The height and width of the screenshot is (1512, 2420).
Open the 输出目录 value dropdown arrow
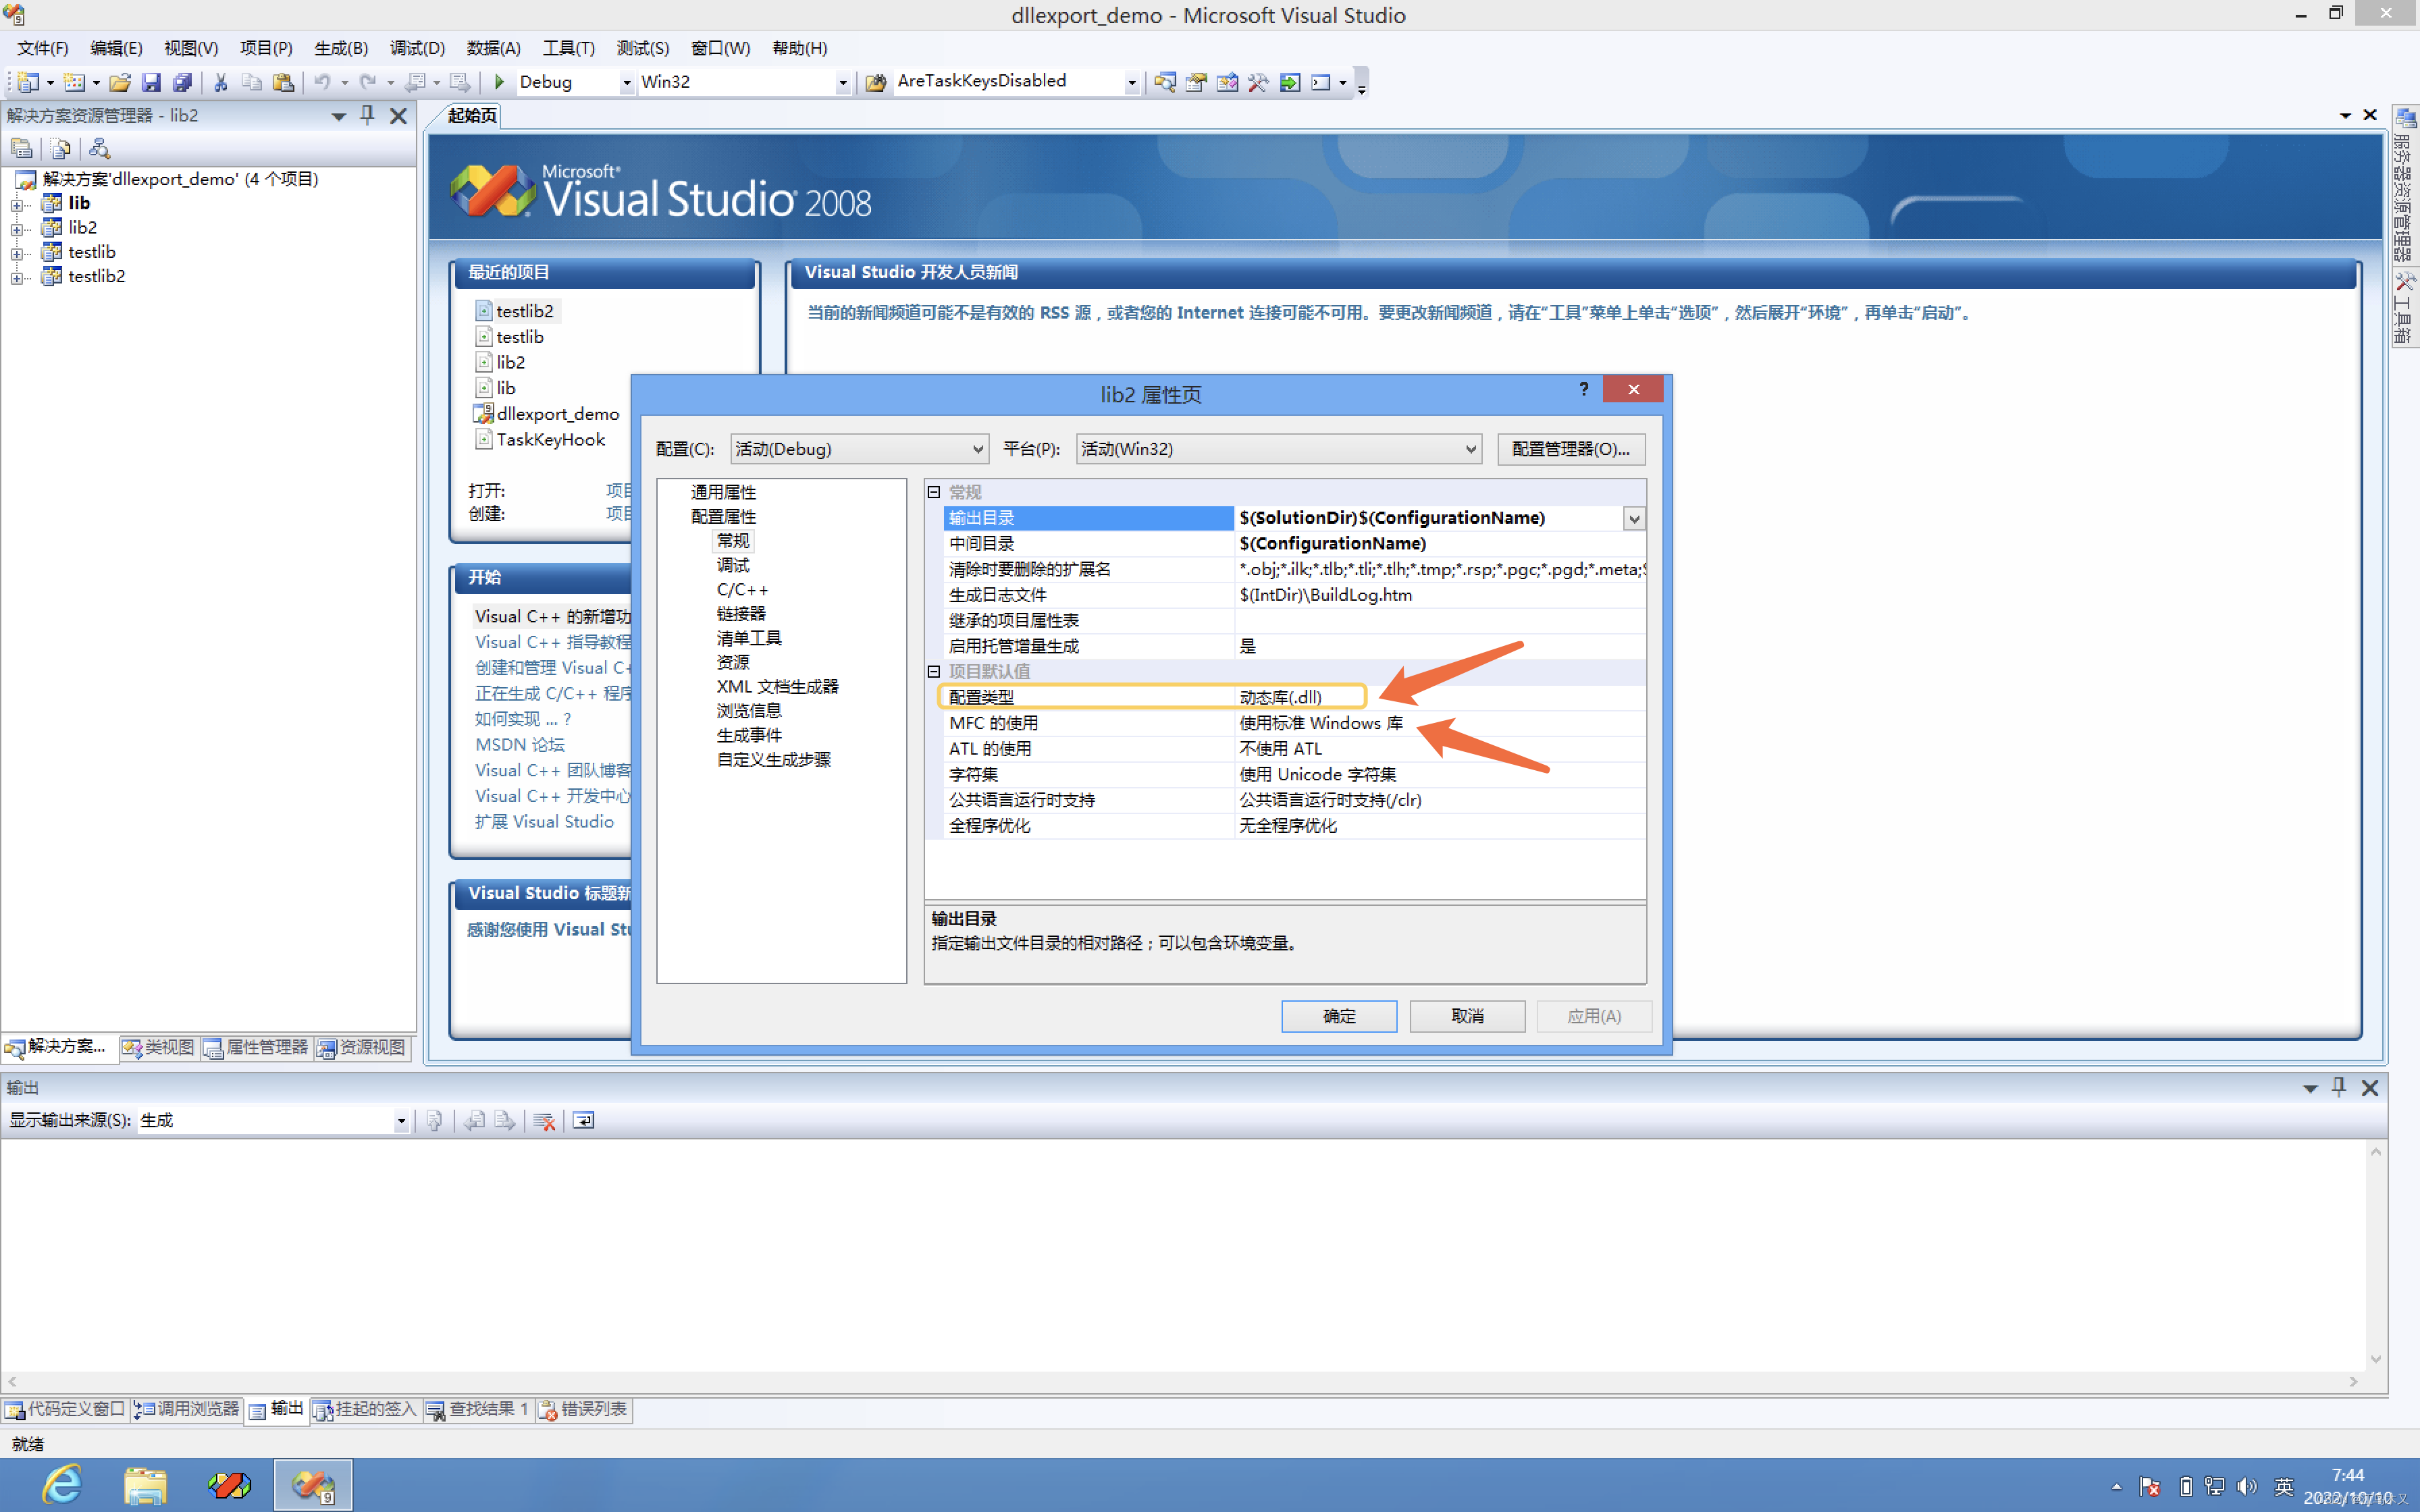click(x=1634, y=518)
